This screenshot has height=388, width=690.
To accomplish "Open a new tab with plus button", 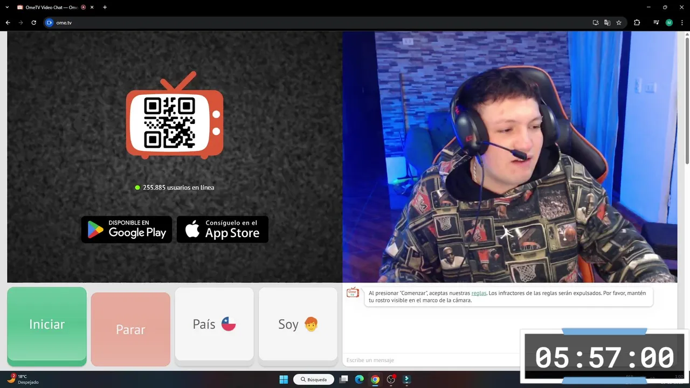I will click(x=105, y=7).
